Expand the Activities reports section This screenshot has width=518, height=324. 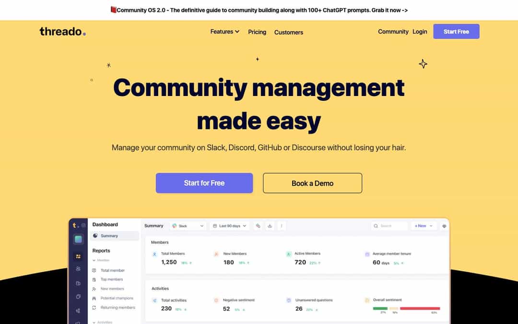coord(103,322)
